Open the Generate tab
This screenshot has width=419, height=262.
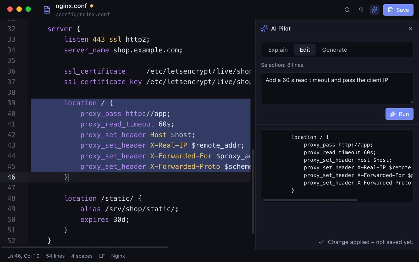pyautogui.click(x=334, y=50)
